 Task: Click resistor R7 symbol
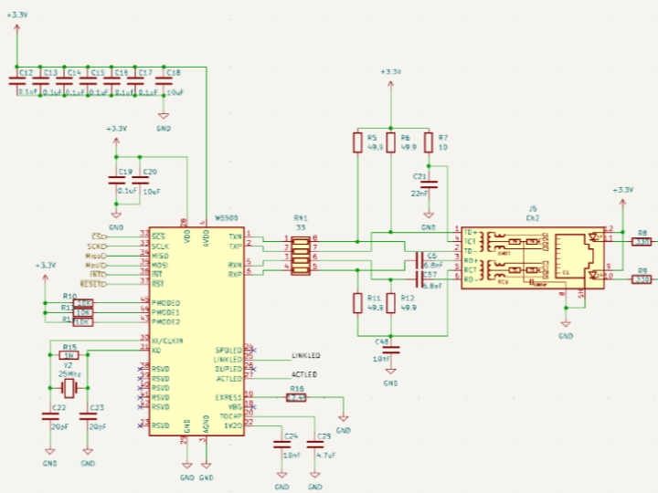(x=430, y=142)
